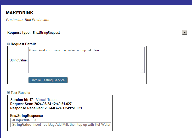Click the StringValue label beside the text area
The width and height of the screenshot is (192, 138).
pos(18,60)
